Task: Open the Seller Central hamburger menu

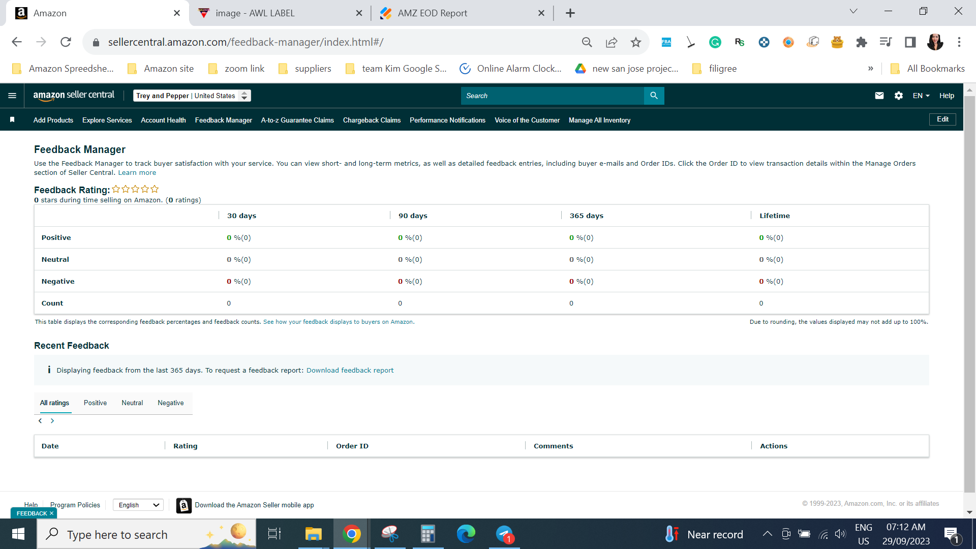Action: [x=12, y=96]
